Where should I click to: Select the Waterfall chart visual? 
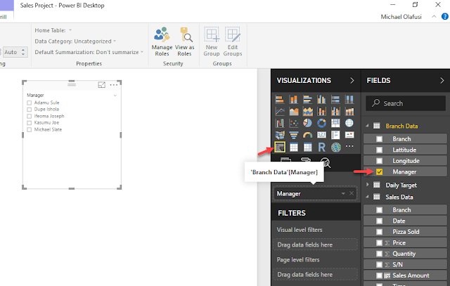pos(280,124)
